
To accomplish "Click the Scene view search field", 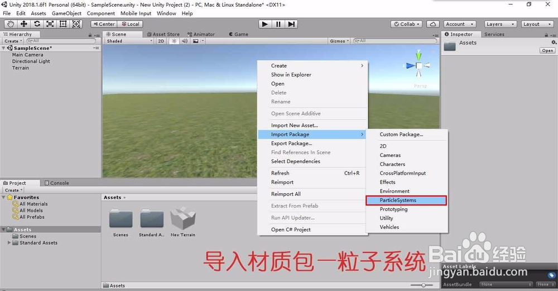I will coord(395,41).
